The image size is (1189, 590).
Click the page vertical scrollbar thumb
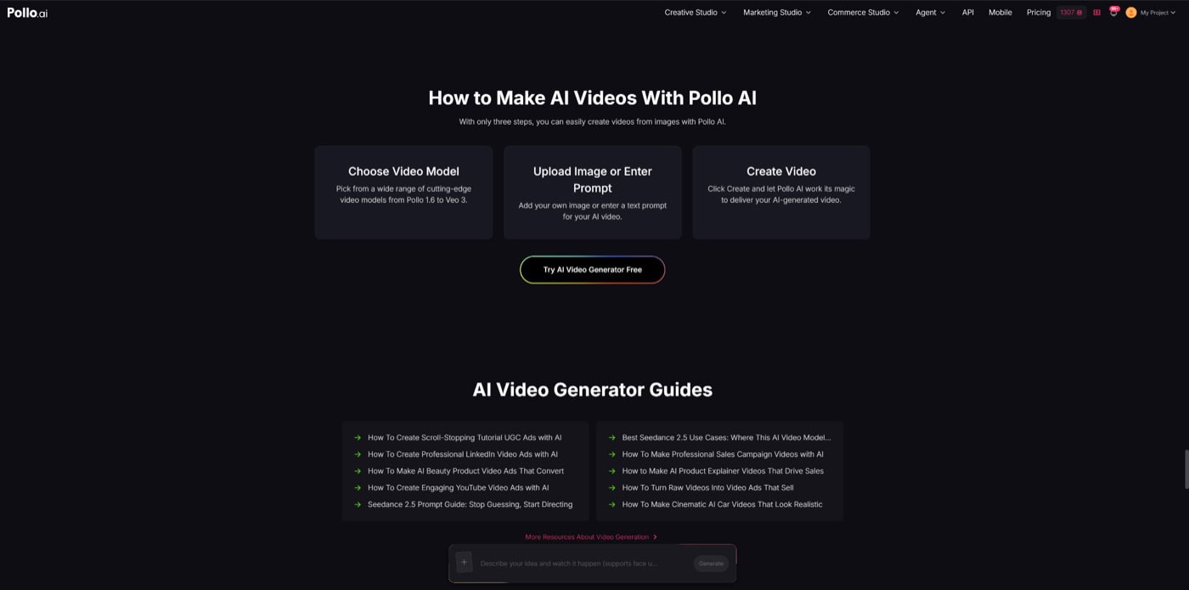click(1186, 469)
